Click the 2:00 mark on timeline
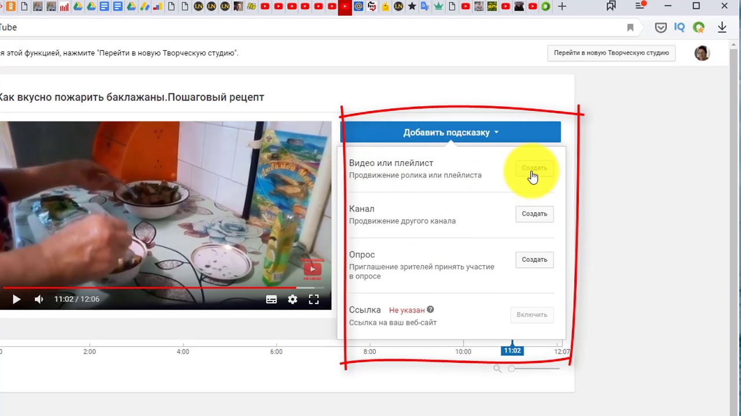This screenshot has width=741, height=416. [89, 351]
